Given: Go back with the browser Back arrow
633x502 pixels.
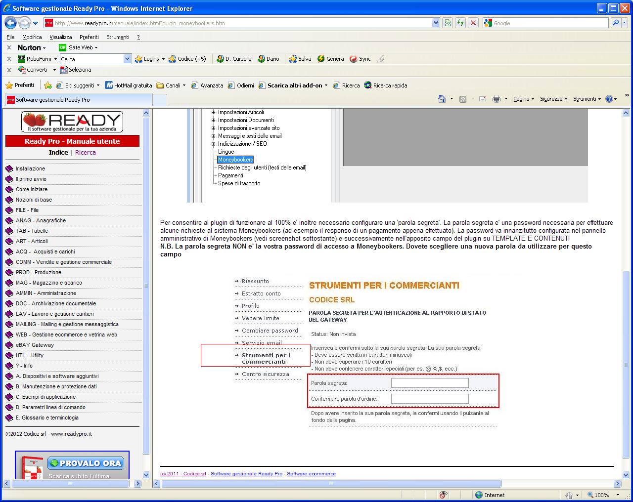Looking at the screenshot, I should [10, 23].
